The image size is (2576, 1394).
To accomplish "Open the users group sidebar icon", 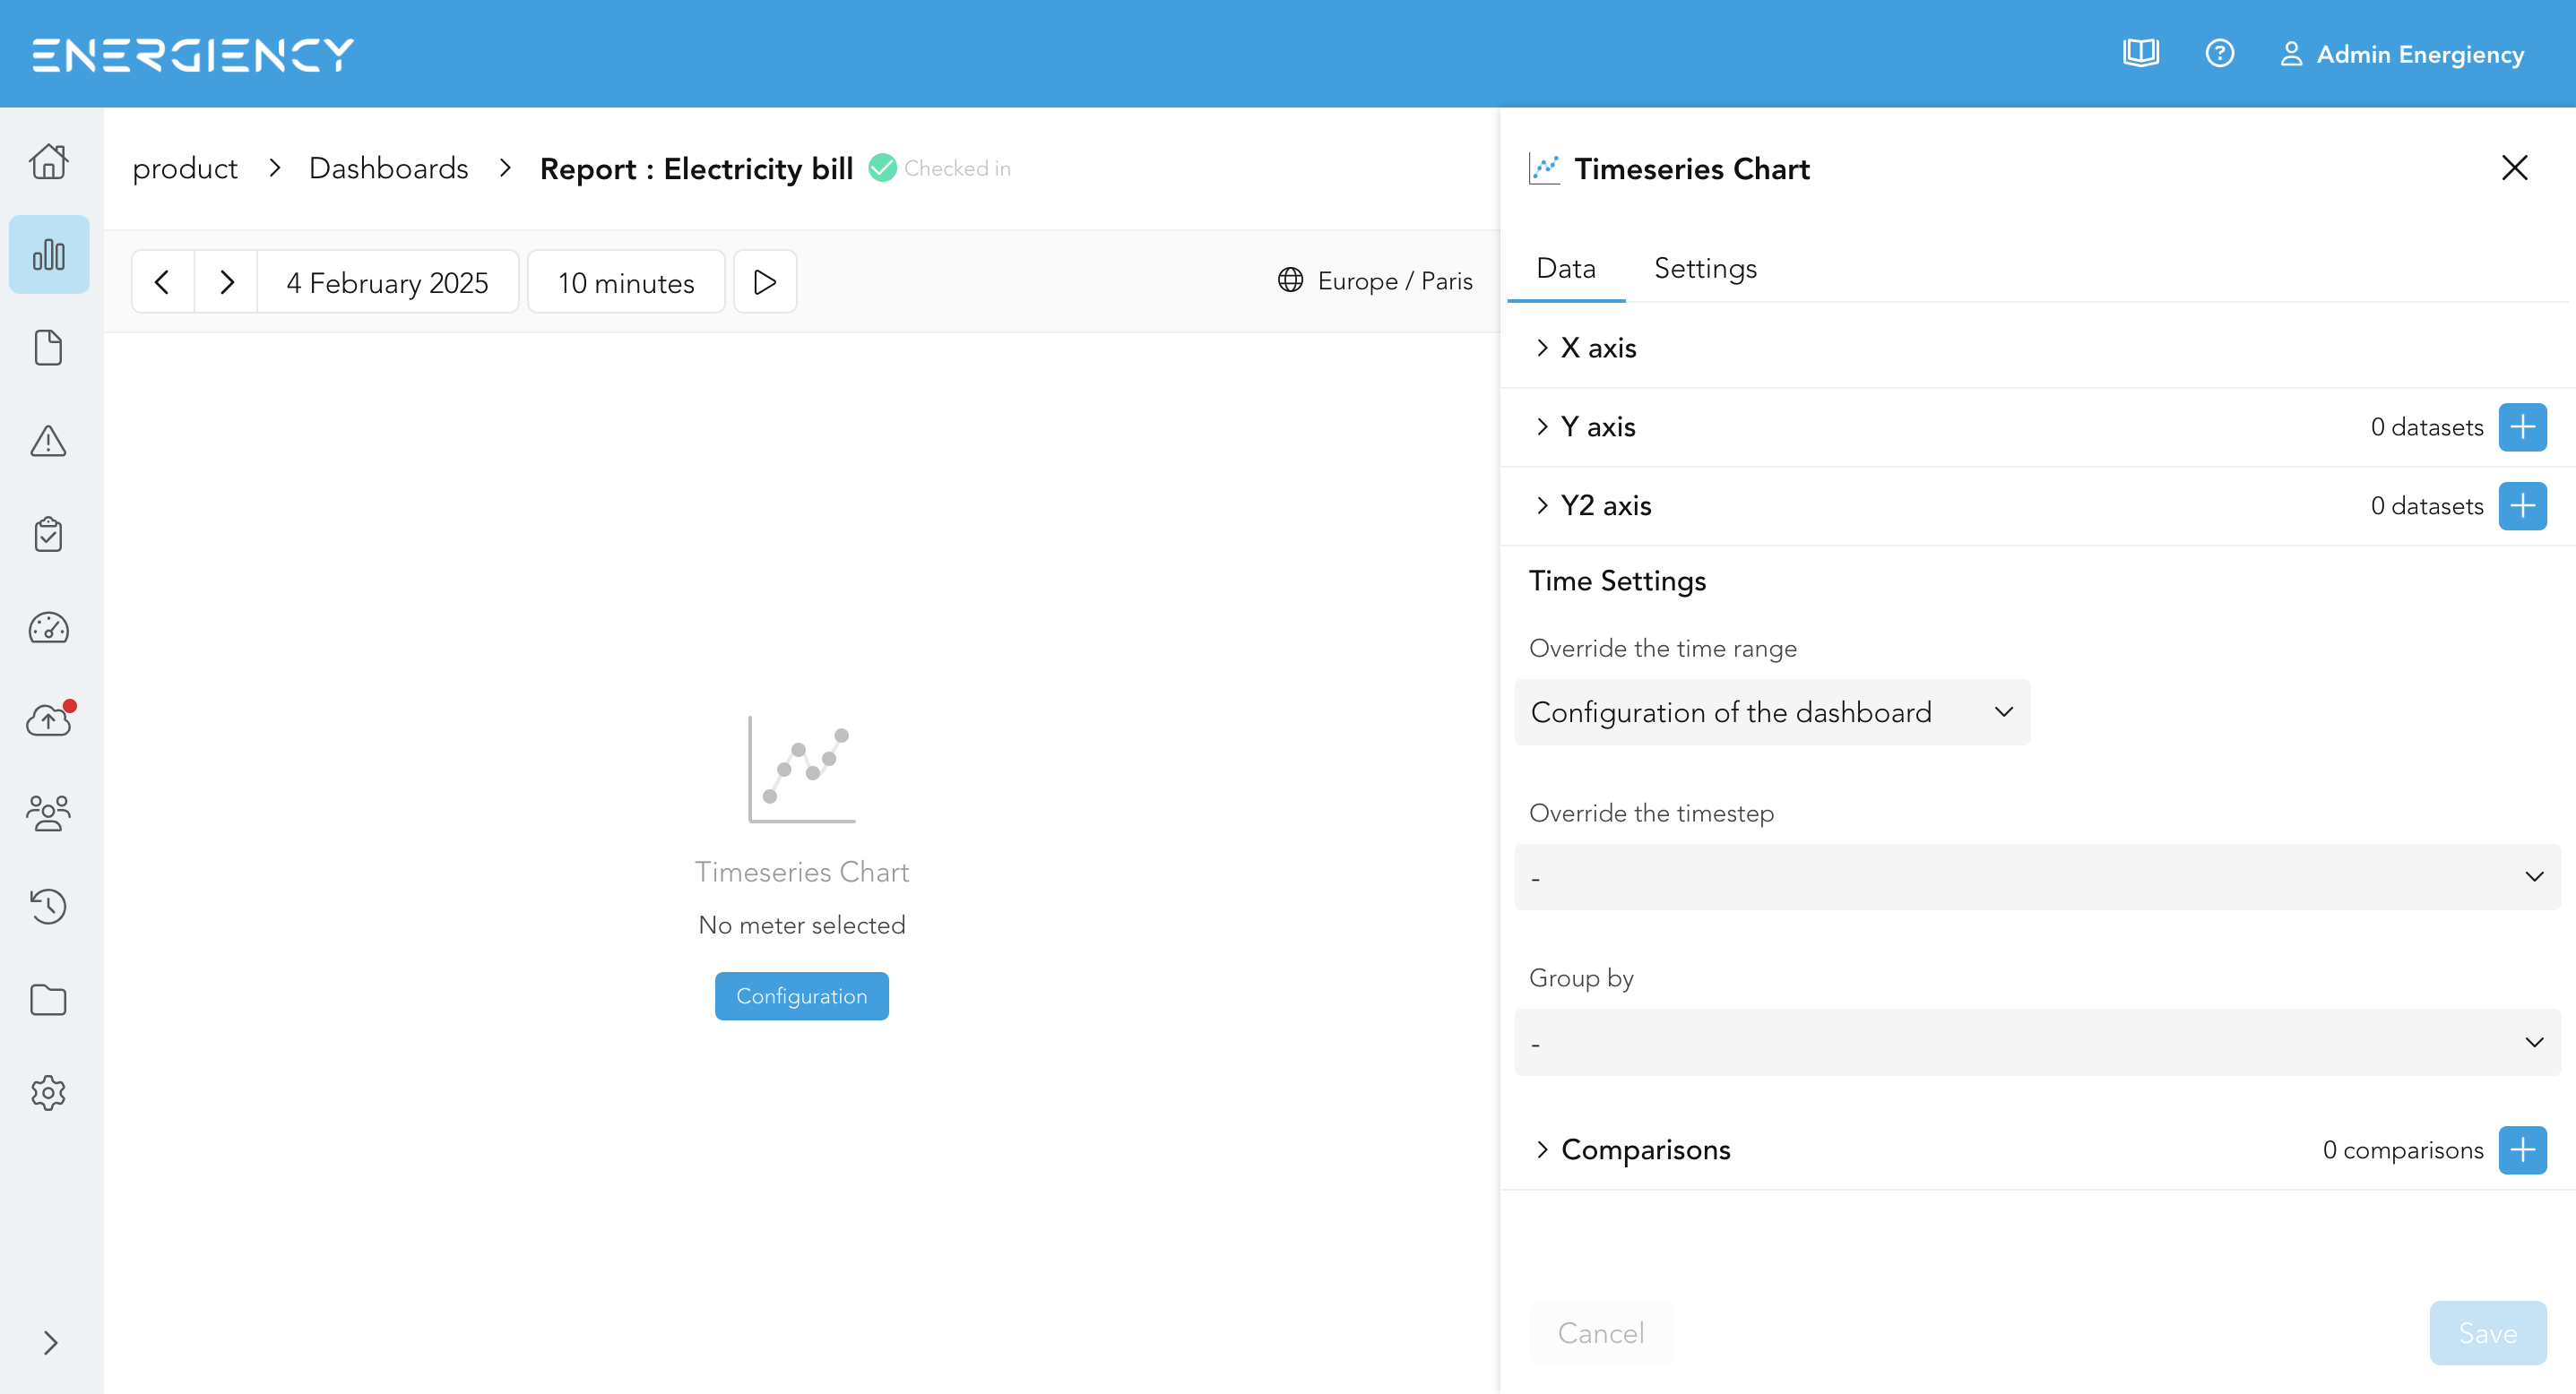I will (x=48, y=813).
